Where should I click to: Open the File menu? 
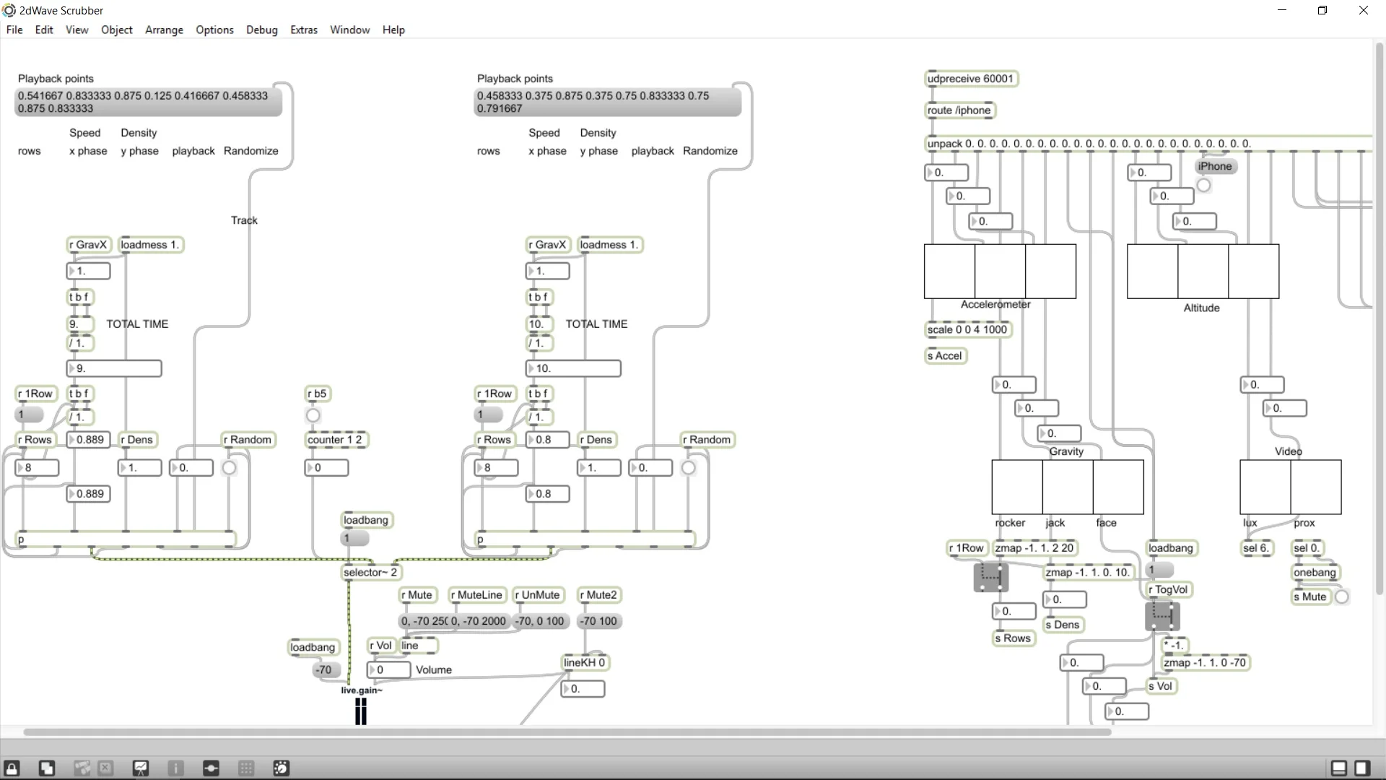click(x=14, y=30)
